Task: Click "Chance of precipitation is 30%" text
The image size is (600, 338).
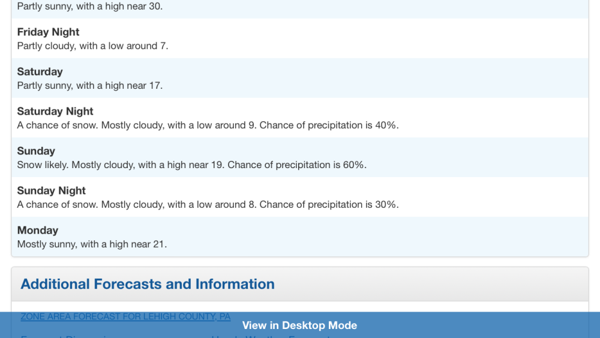Action: (x=329, y=205)
